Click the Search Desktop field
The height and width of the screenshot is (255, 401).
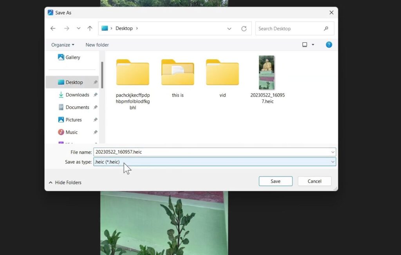tap(294, 29)
